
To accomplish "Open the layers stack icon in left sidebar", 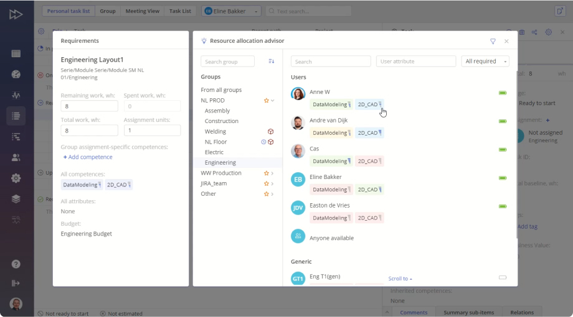I will (x=16, y=199).
